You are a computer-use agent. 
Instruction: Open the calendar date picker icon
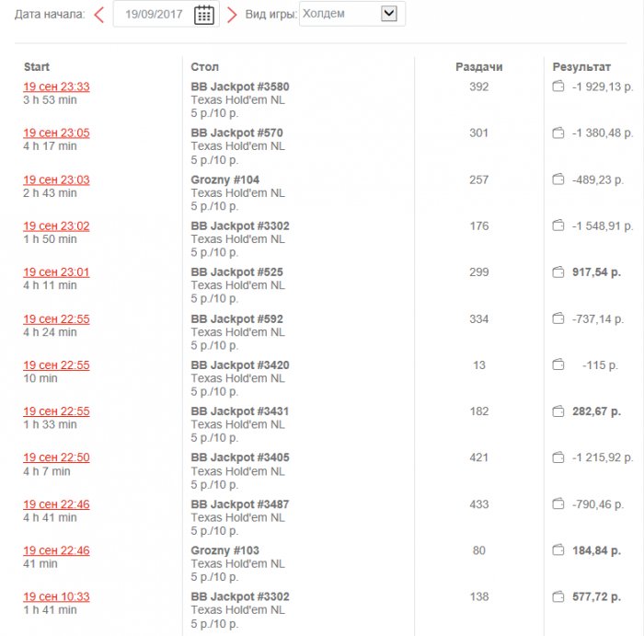click(204, 15)
